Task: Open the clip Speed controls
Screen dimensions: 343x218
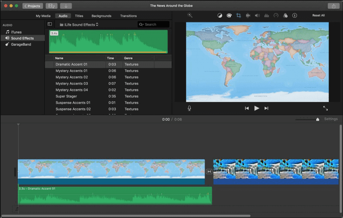Action: [x=276, y=15]
